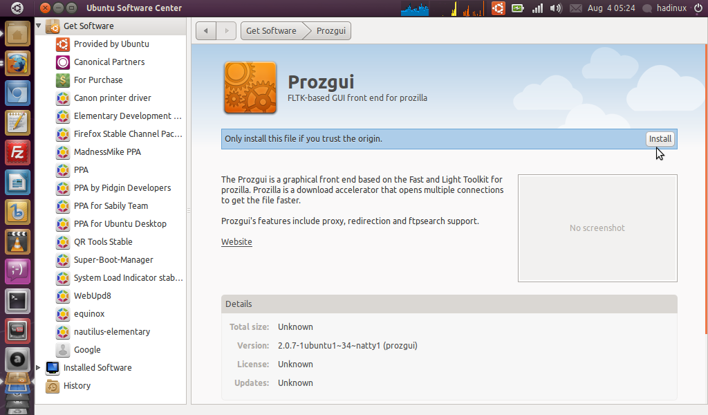Open Terminal from the launcher
The image size is (708, 415).
coord(17,301)
